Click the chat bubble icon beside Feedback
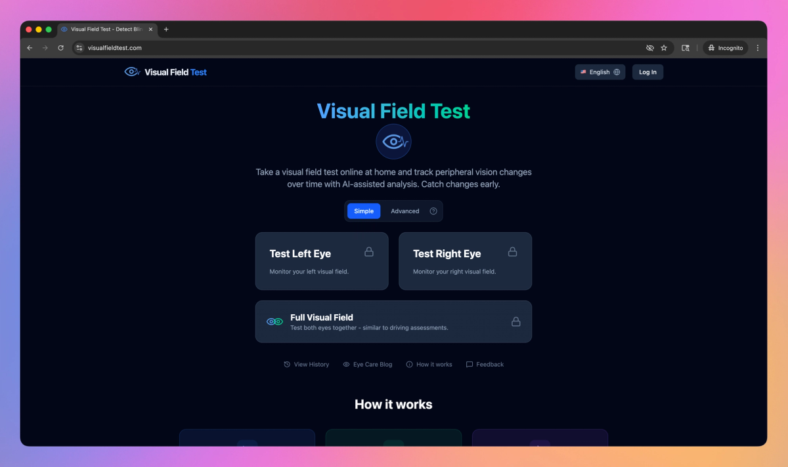 (470, 364)
